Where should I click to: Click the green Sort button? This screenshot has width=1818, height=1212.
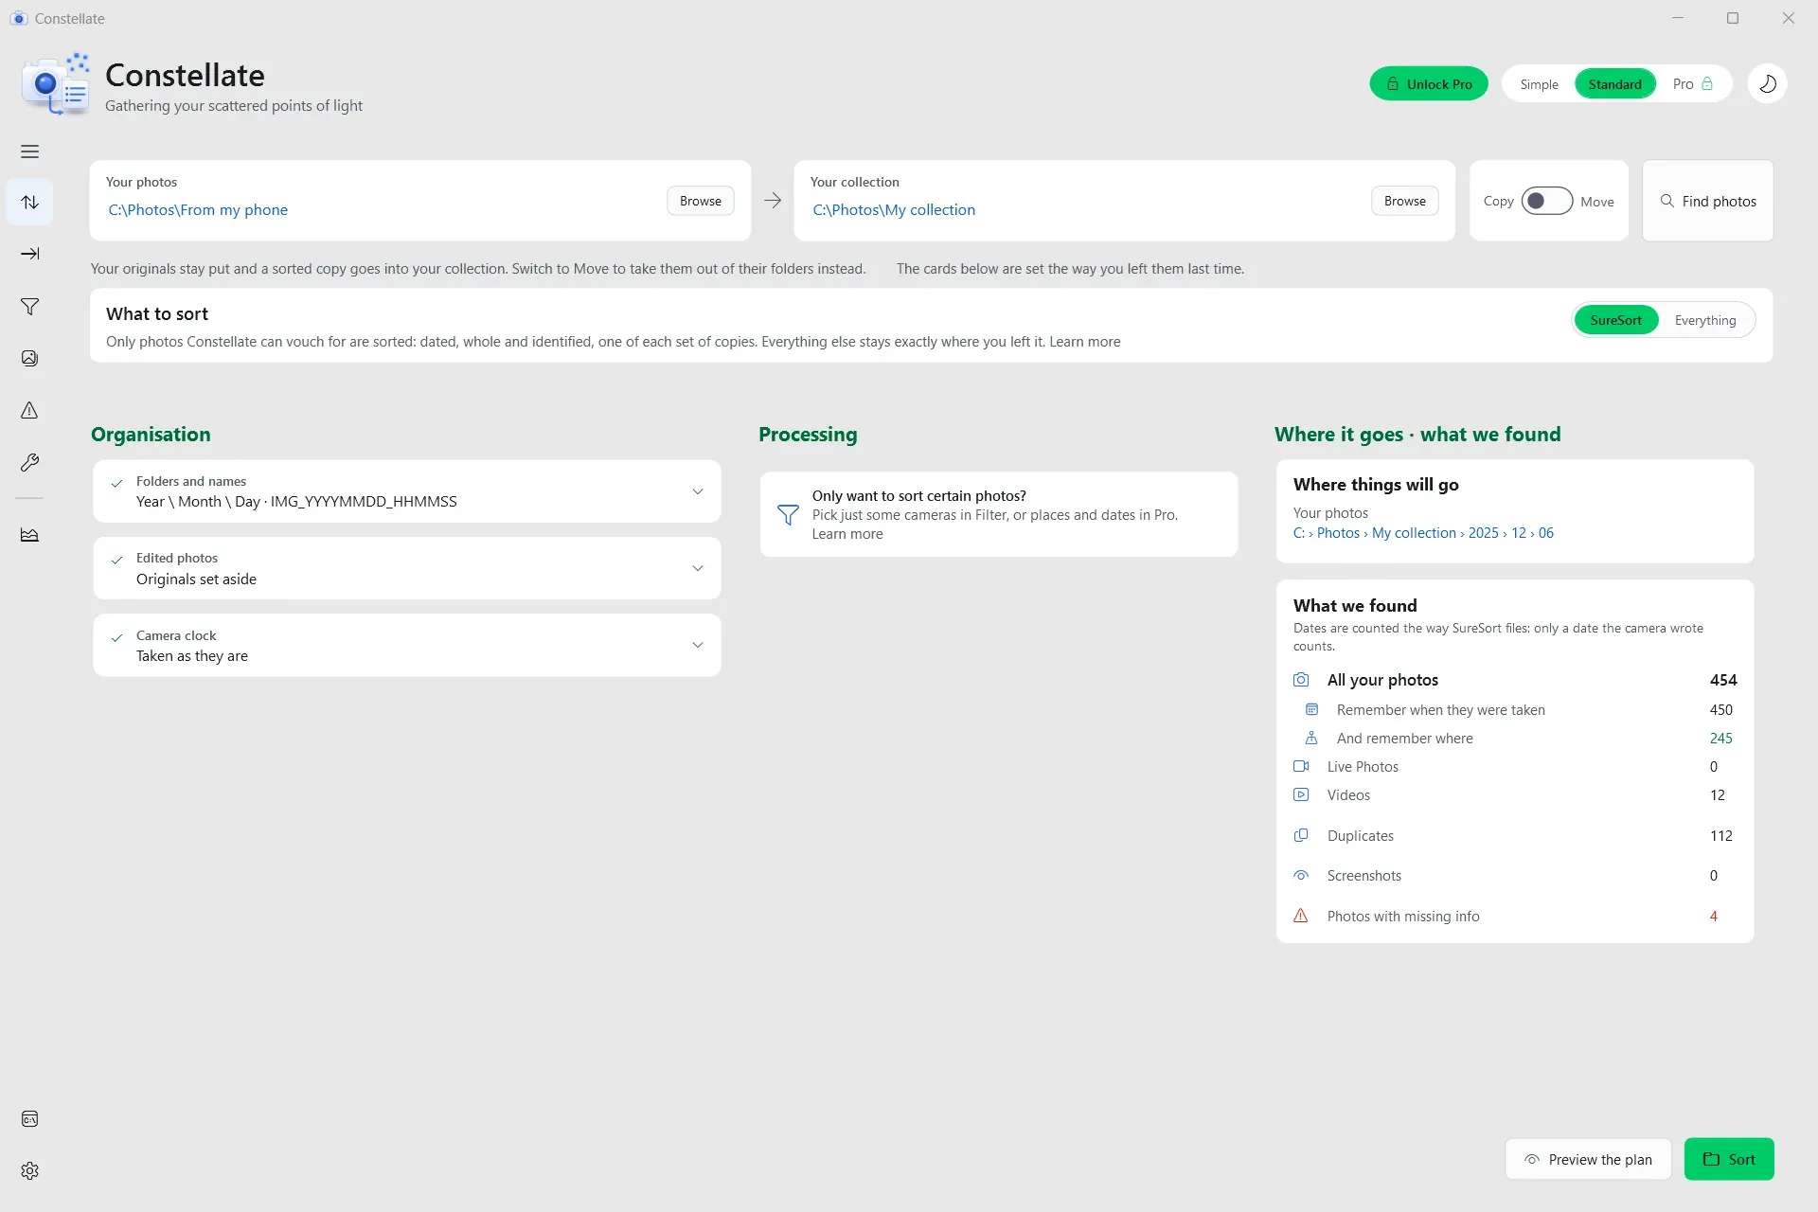click(1728, 1159)
